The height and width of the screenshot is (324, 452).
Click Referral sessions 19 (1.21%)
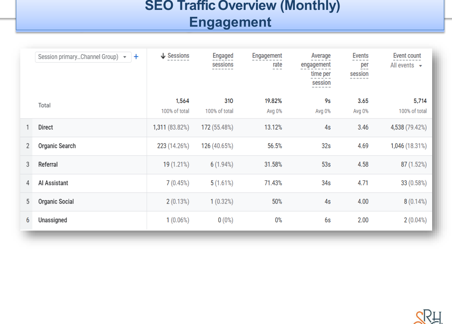[x=176, y=164]
